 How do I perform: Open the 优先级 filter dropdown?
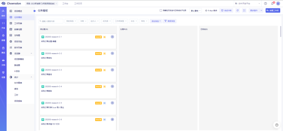click(x=107, y=21)
